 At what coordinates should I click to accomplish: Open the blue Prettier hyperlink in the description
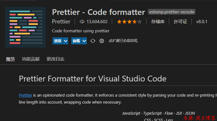pos(25,95)
